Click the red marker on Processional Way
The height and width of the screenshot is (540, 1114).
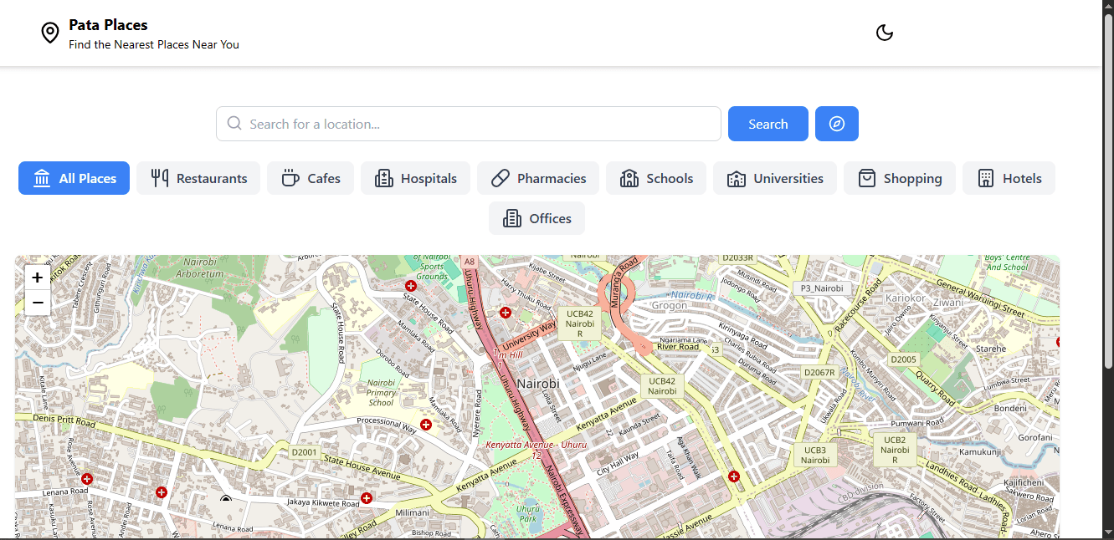click(x=426, y=425)
